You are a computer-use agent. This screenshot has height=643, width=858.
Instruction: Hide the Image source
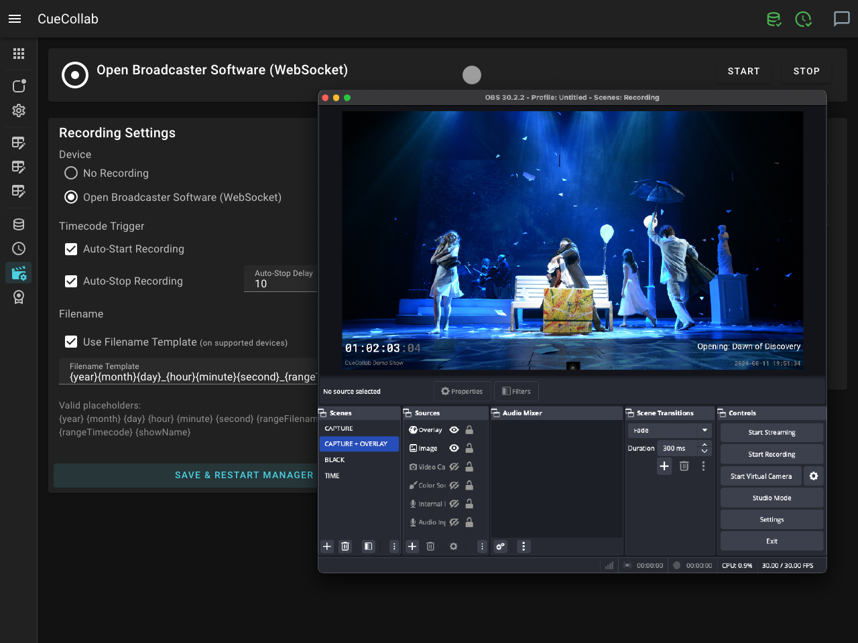tap(454, 448)
